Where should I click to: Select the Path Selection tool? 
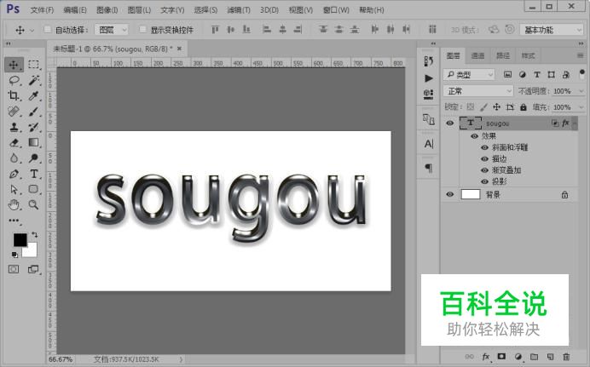[14, 189]
